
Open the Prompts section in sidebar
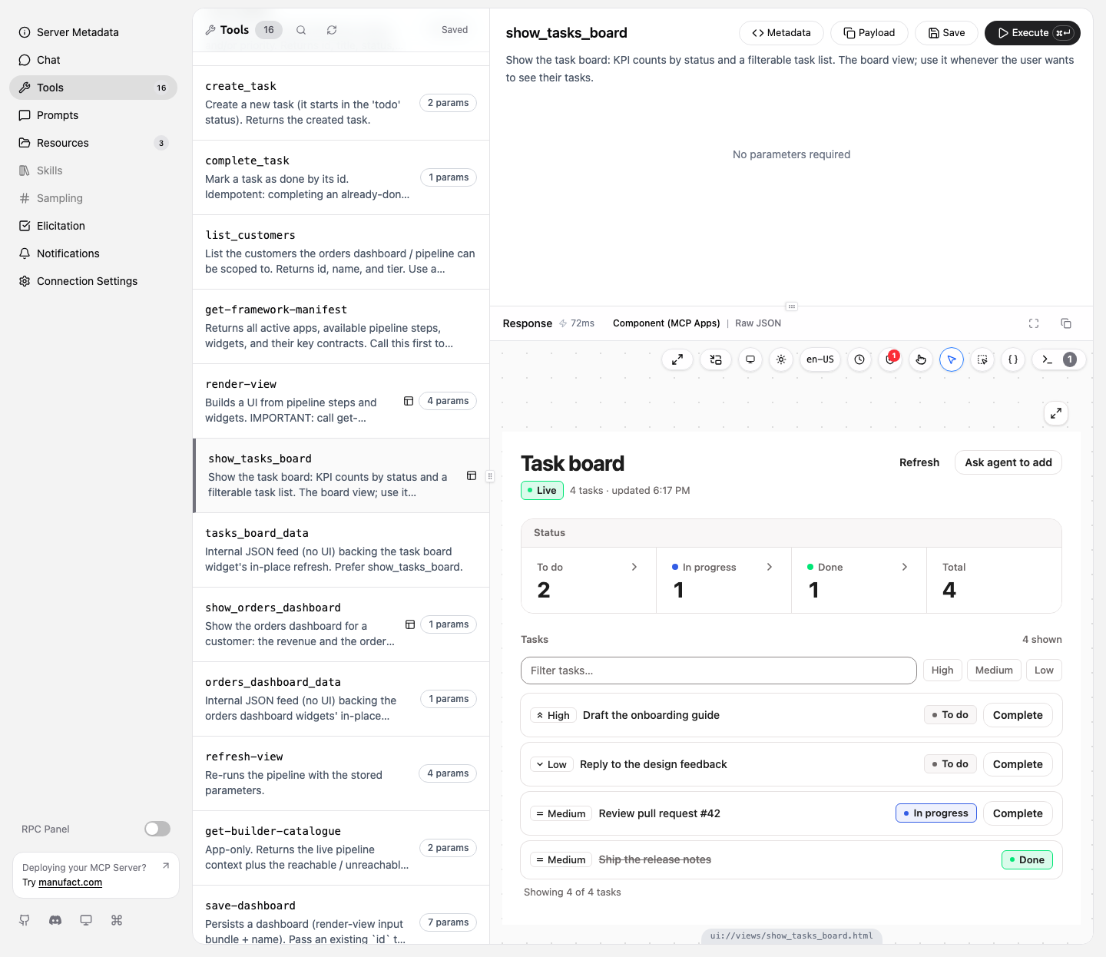(x=93, y=115)
